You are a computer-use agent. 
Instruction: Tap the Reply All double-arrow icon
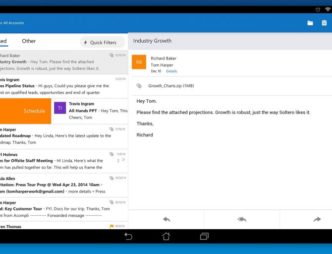tap(242, 219)
